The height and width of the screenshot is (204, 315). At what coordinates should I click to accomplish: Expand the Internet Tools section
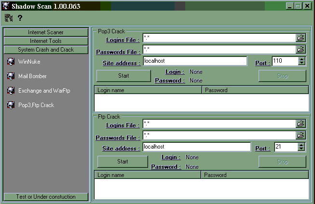click(x=46, y=41)
